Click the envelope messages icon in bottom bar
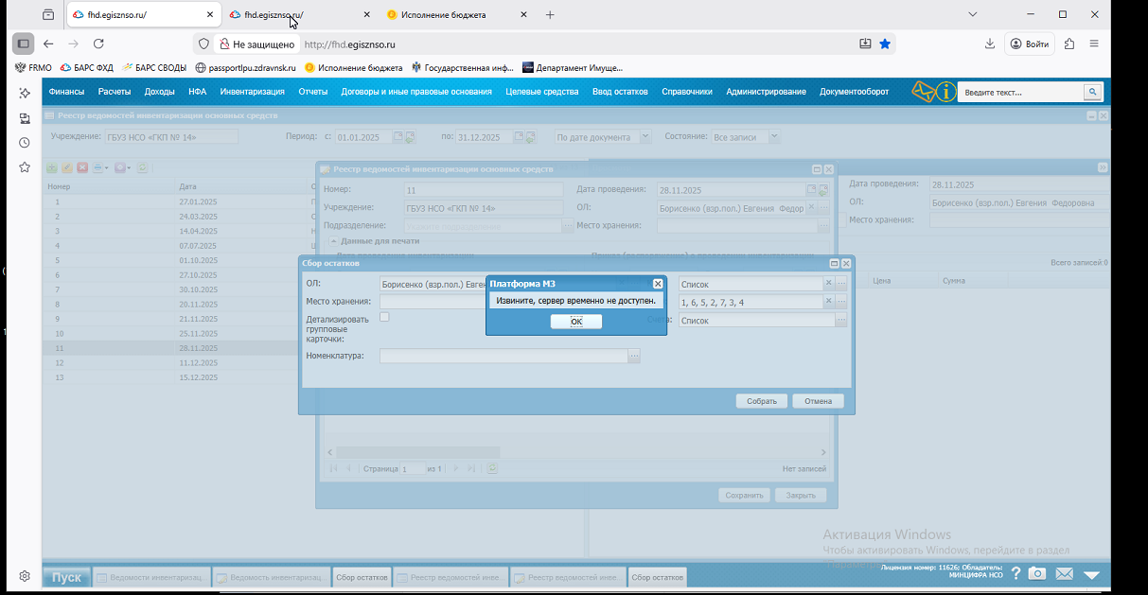 (1065, 574)
